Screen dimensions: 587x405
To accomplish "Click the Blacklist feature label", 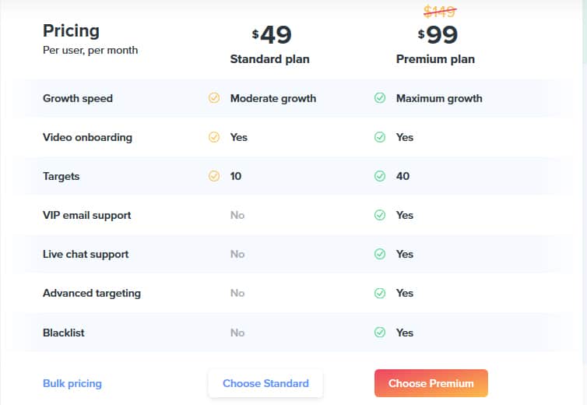I will pos(64,333).
